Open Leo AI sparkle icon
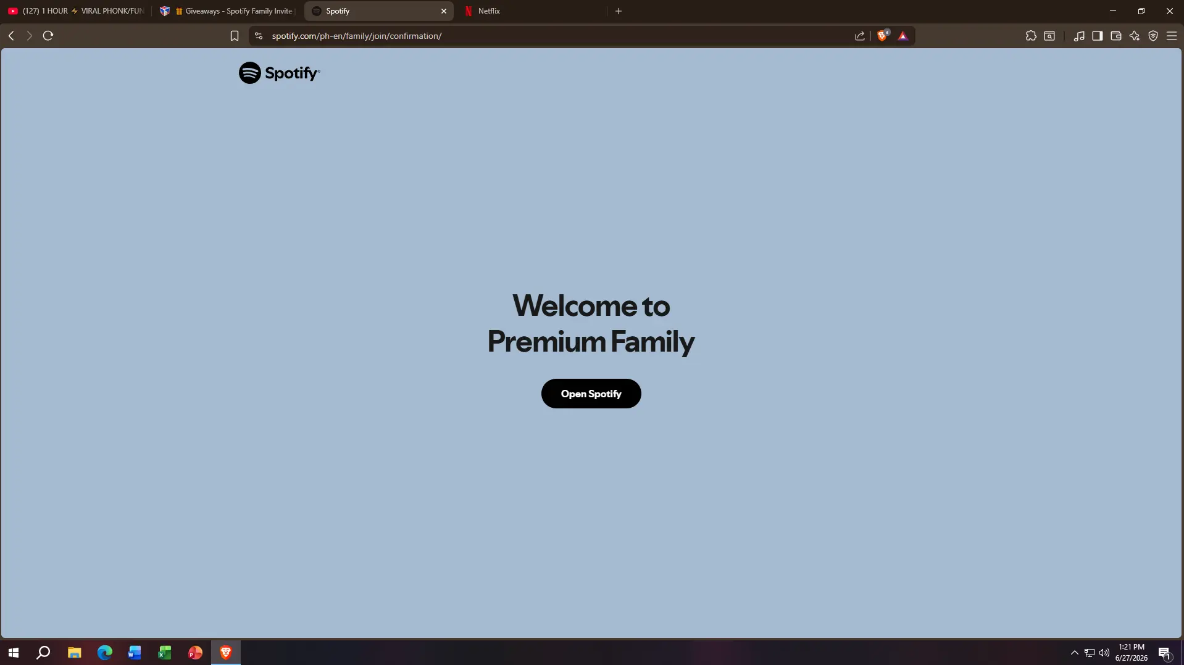 (x=1135, y=36)
